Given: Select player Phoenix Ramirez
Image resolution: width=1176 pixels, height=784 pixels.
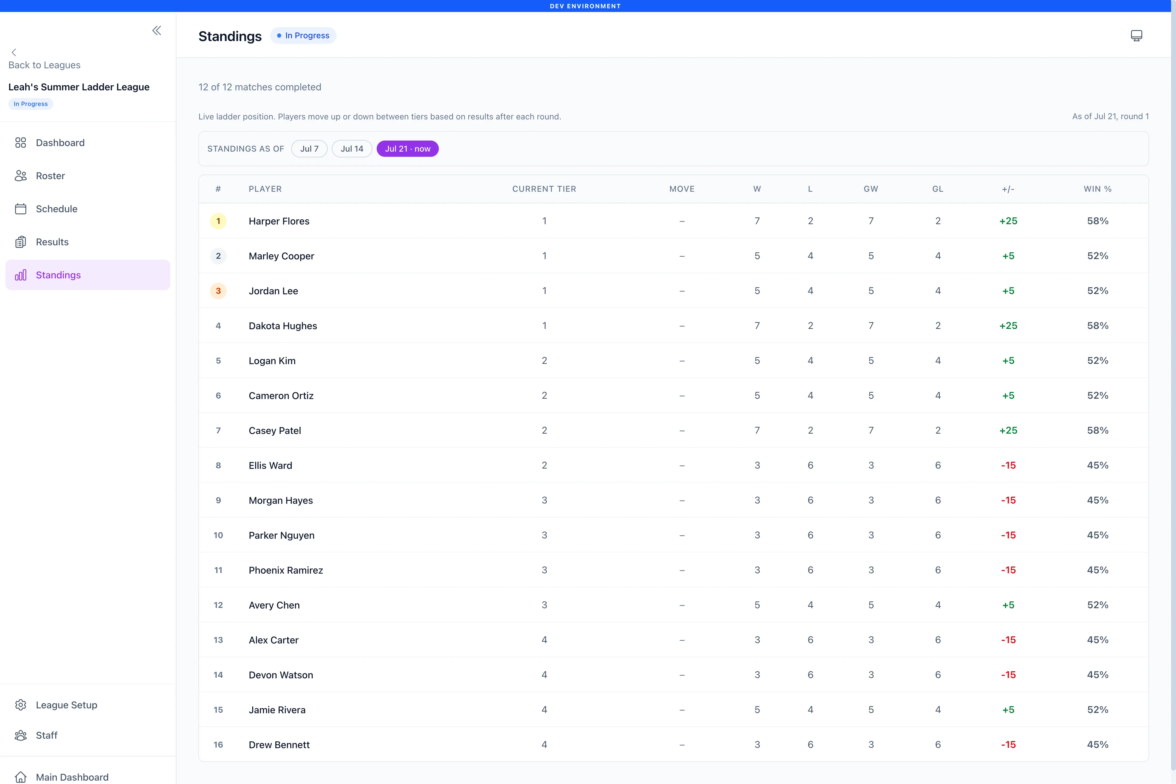Looking at the screenshot, I should click(286, 571).
